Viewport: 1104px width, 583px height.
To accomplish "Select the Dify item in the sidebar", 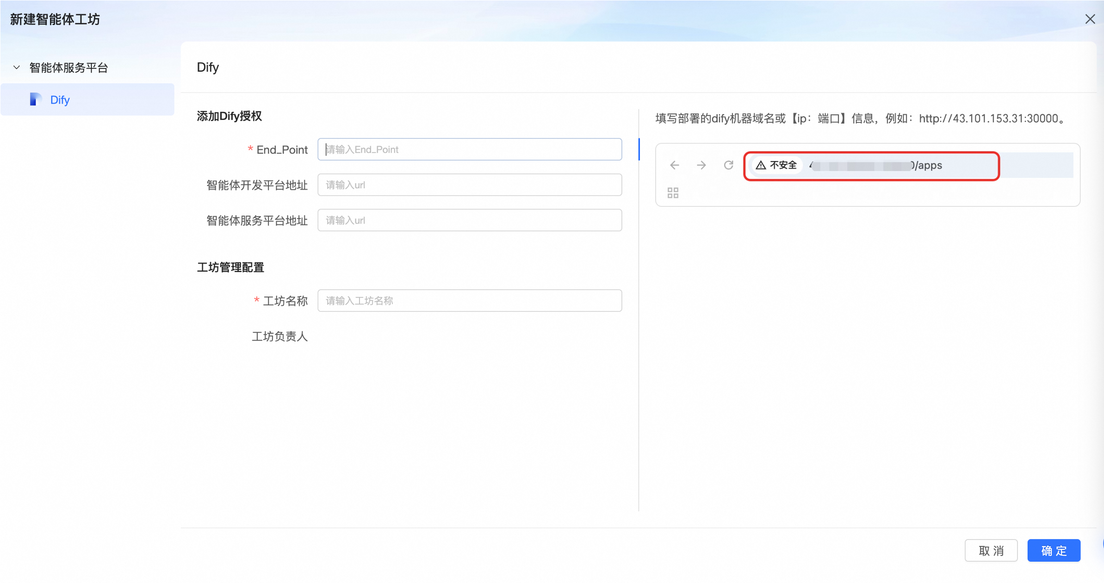I will coord(87,99).
